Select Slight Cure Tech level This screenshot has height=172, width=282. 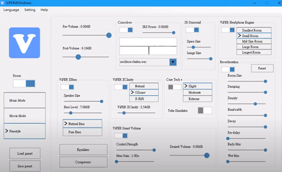[197, 86]
